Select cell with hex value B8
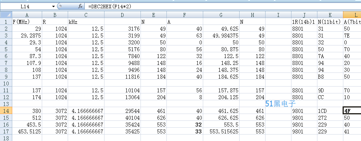This screenshot has height=141, width=361. tap(330, 76)
